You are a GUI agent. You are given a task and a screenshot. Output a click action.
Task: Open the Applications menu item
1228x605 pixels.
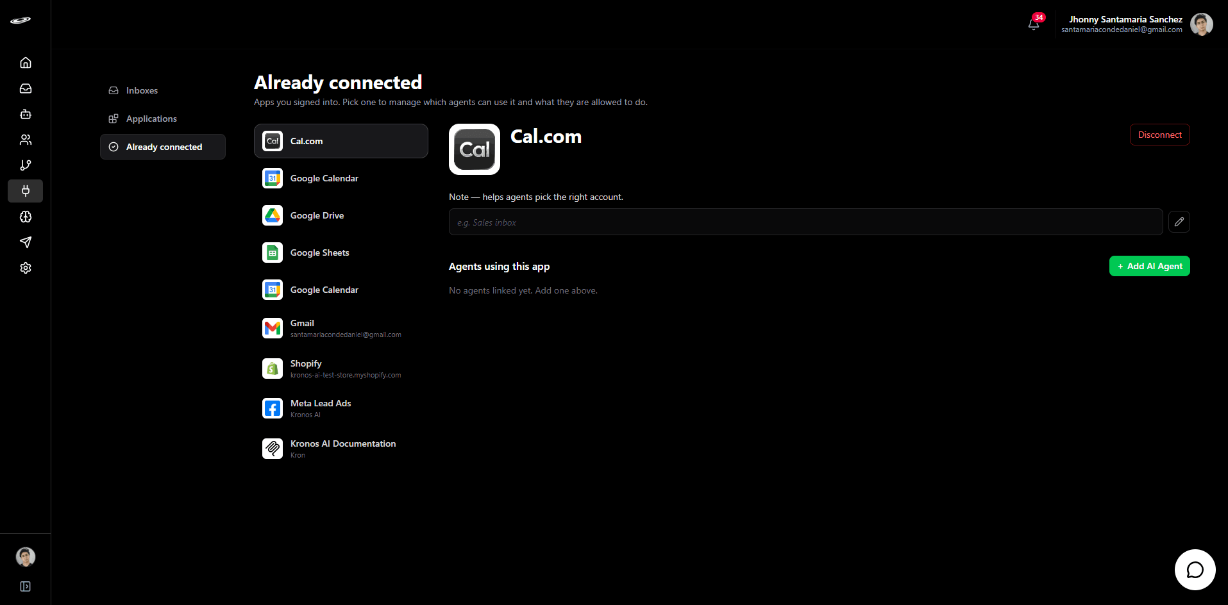[163, 119]
